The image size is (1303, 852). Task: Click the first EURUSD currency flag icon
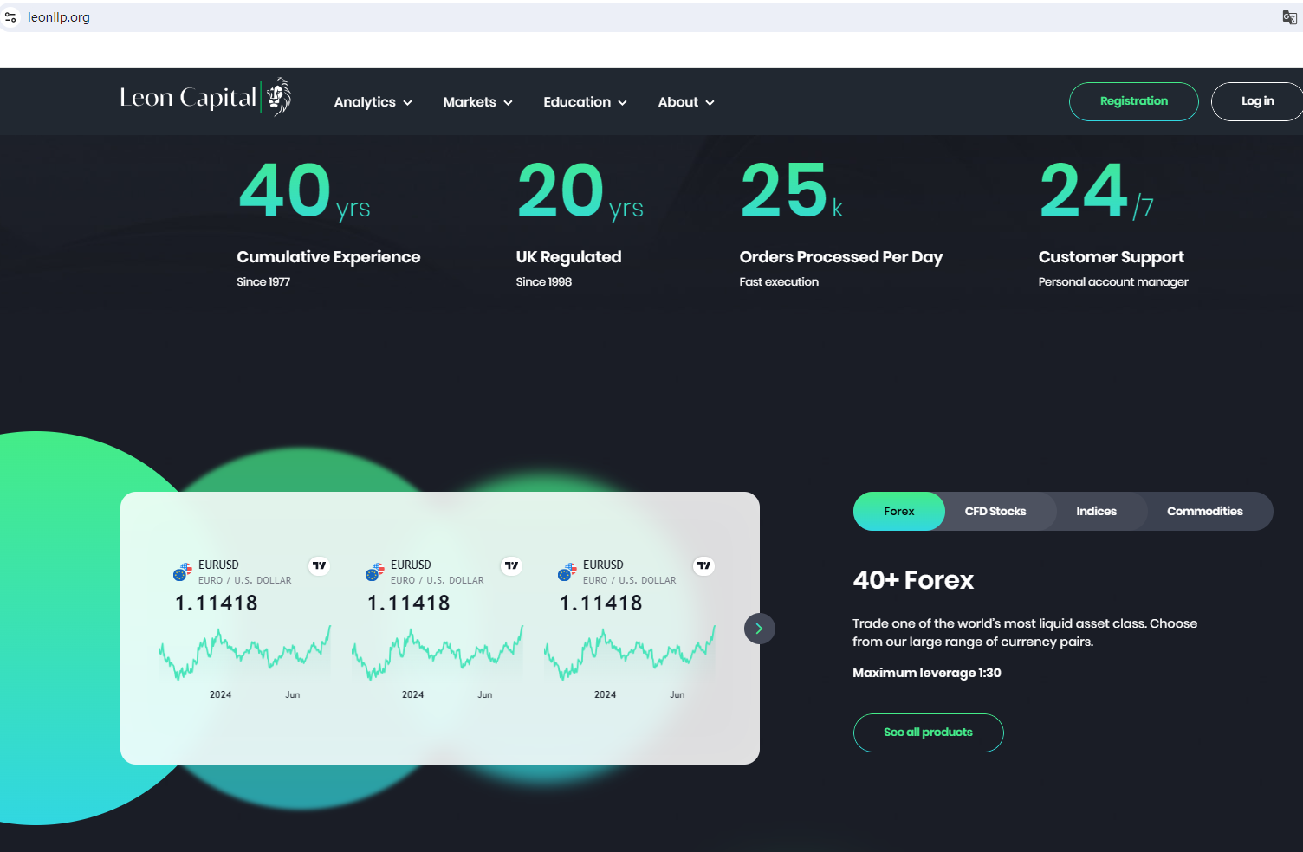pos(182,571)
